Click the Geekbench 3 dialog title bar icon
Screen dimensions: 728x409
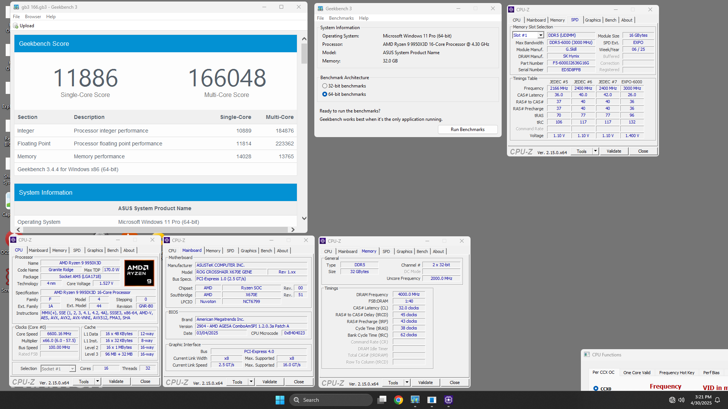click(x=320, y=8)
